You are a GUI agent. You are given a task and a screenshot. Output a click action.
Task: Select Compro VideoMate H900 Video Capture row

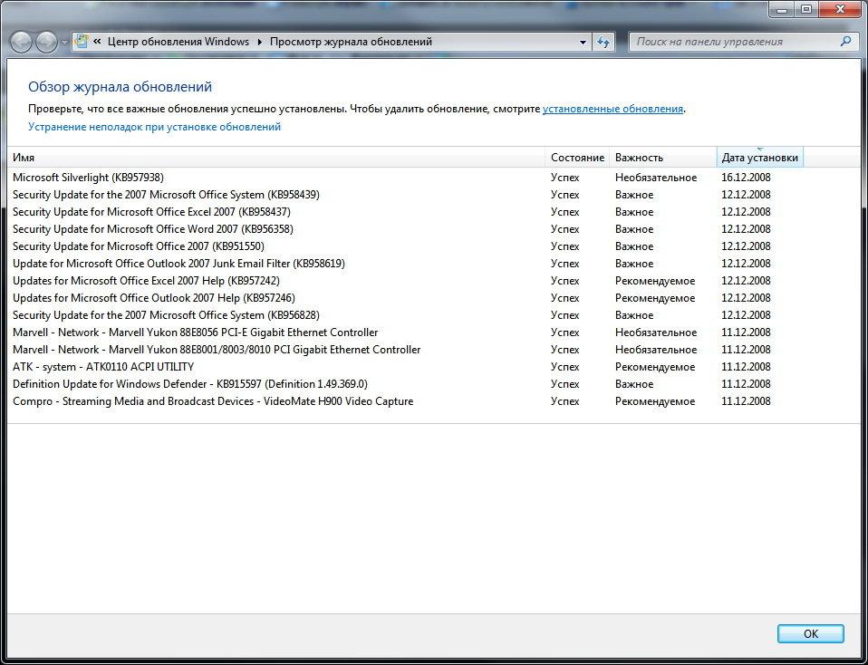pos(434,400)
